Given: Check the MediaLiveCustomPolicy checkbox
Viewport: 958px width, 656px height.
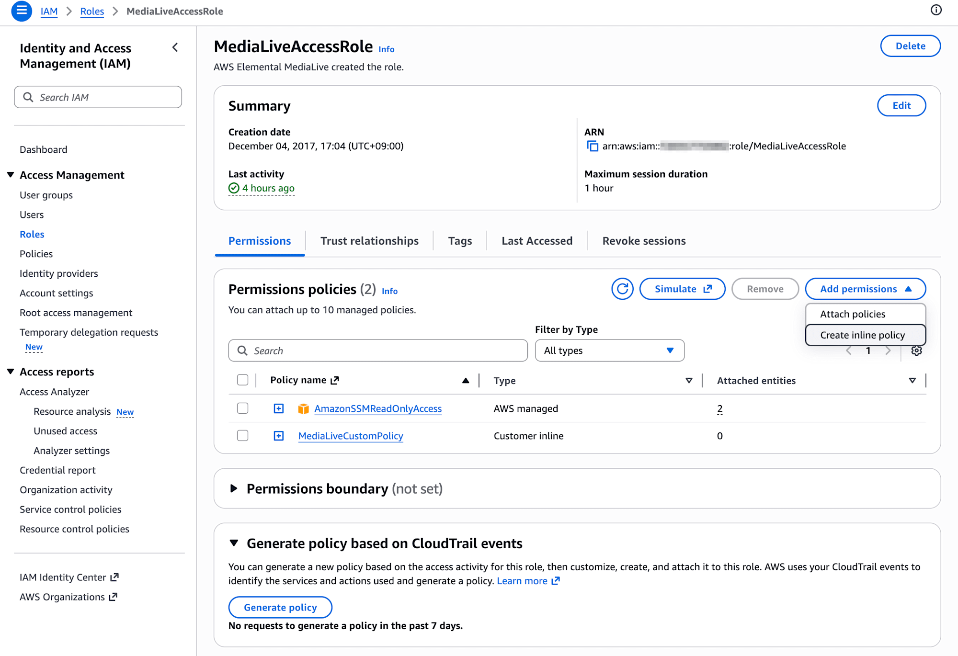Looking at the screenshot, I should [x=243, y=436].
